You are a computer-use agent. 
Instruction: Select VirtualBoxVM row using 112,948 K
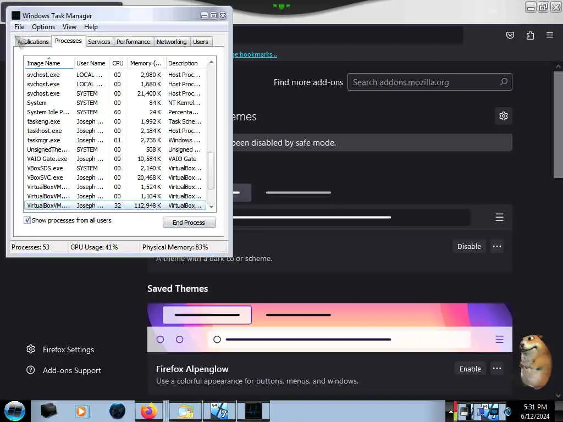click(x=115, y=206)
